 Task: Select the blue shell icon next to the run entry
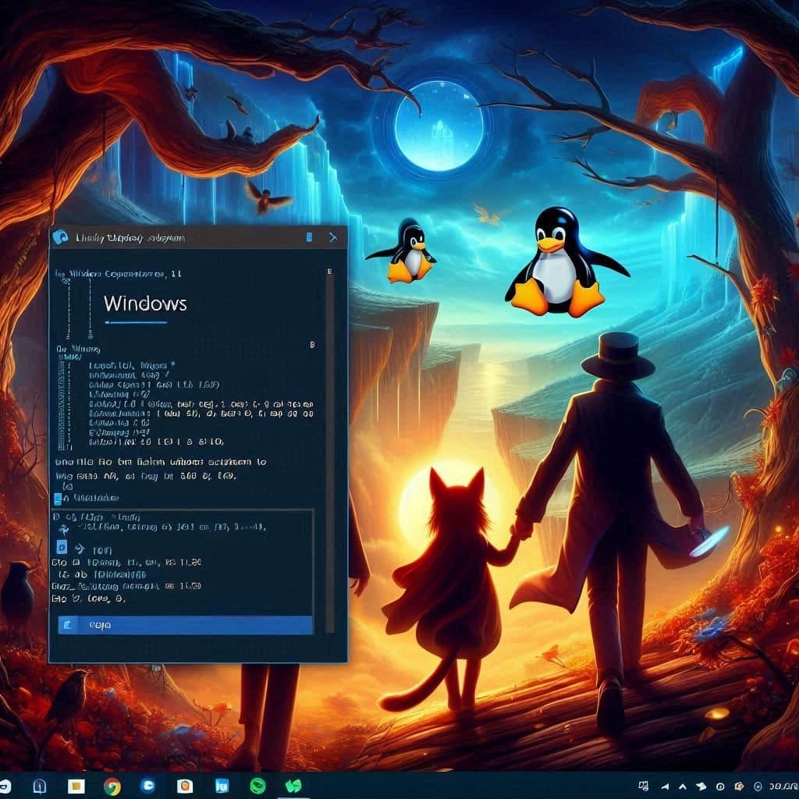point(62,547)
